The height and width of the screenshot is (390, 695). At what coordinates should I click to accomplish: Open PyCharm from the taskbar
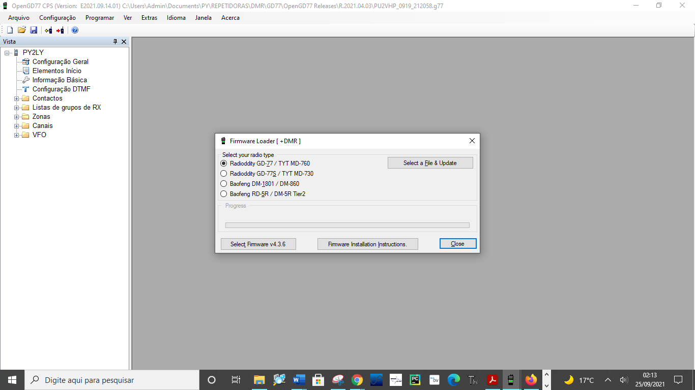click(415, 380)
